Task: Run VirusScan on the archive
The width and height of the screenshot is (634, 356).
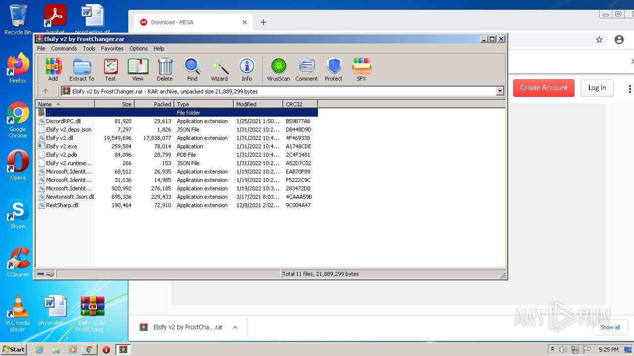Action: [x=278, y=70]
